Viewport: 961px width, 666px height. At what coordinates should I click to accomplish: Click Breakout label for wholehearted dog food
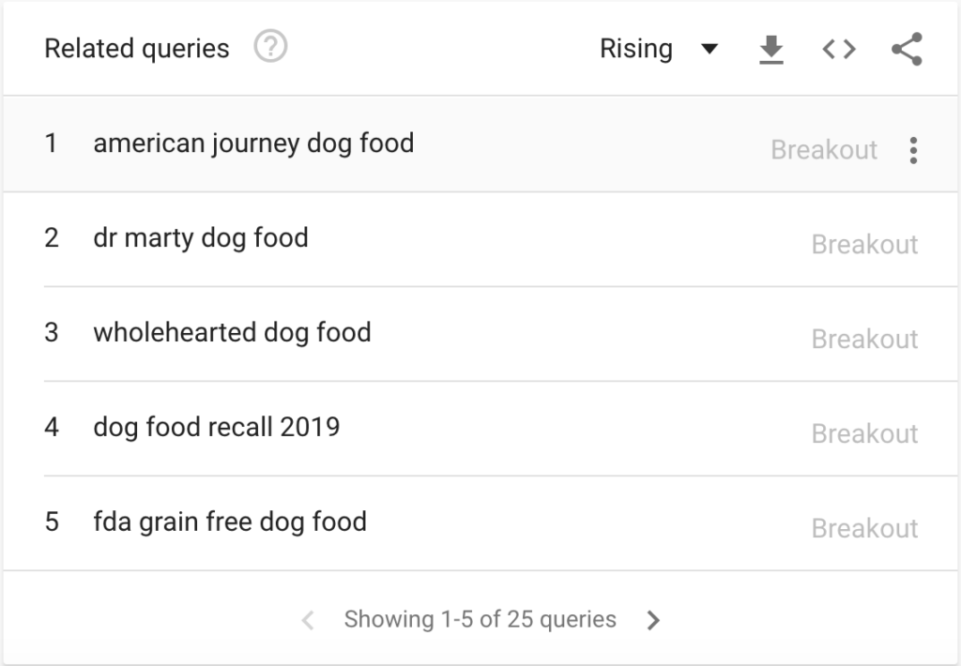(864, 340)
